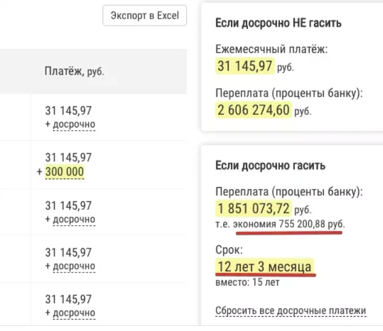
Task: Open досрочно link in the third payment row
Action: click(x=74, y=219)
